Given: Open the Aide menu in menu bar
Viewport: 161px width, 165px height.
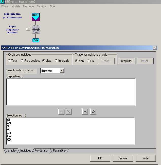Looking at the screenshot, I should (52, 6).
